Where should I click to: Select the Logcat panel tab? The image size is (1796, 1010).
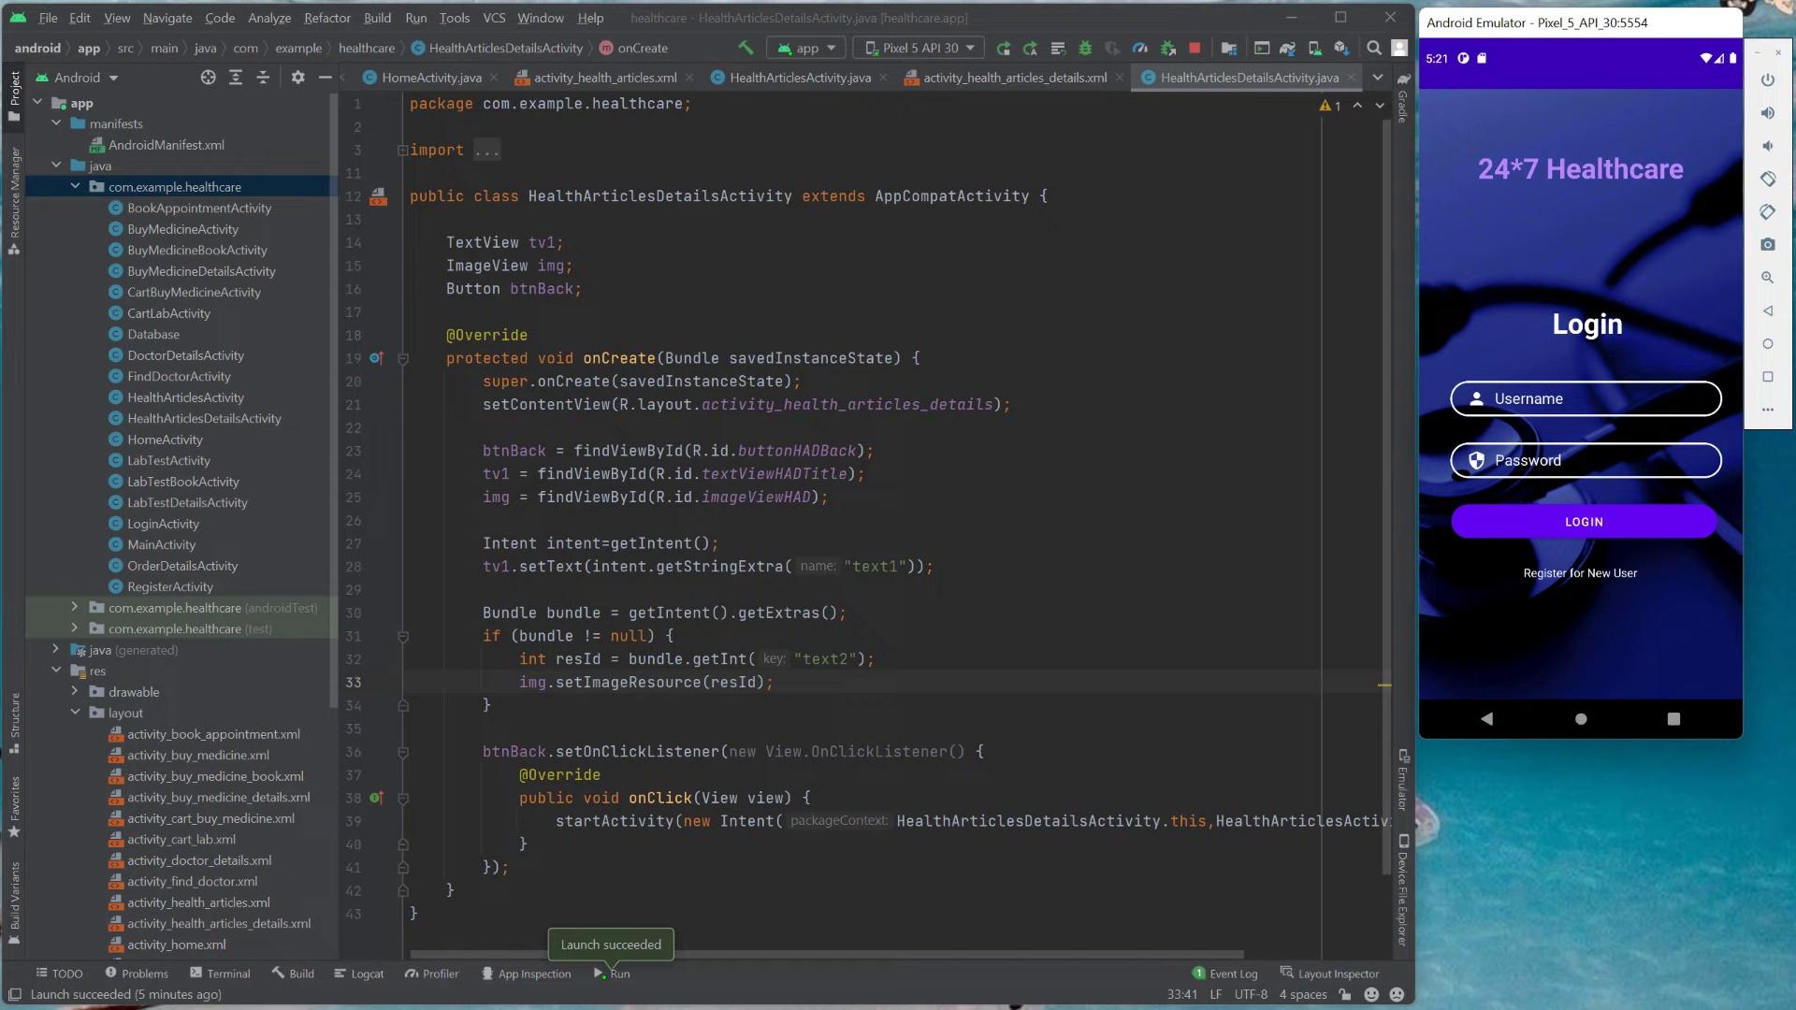tap(367, 973)
